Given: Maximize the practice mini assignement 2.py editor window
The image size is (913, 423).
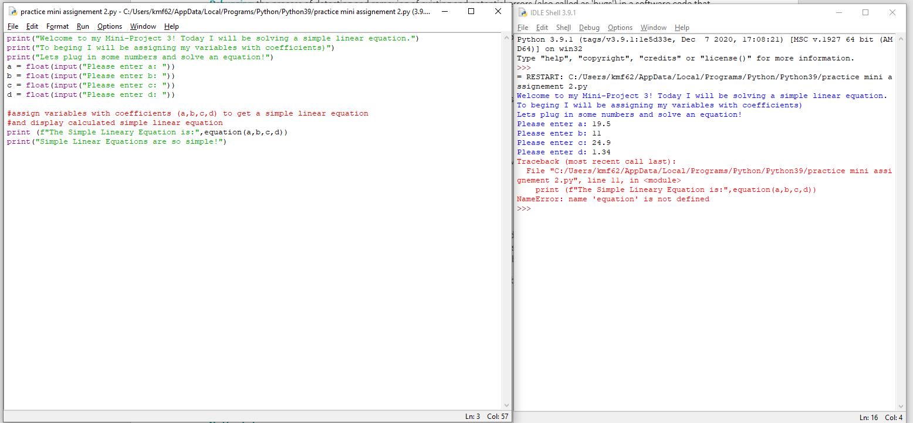Looking at the screenshot, I should tap(471, 12).
